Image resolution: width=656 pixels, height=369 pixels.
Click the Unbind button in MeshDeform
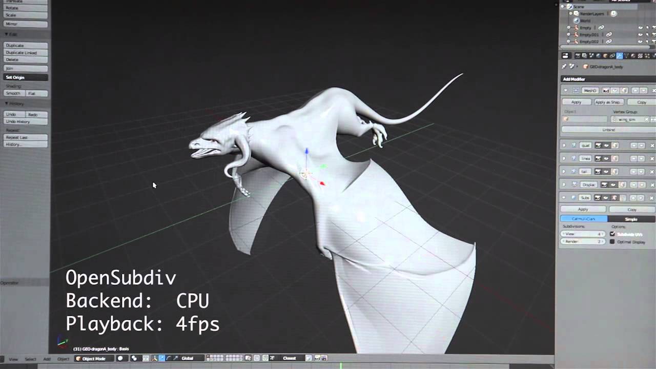[608, 130]
